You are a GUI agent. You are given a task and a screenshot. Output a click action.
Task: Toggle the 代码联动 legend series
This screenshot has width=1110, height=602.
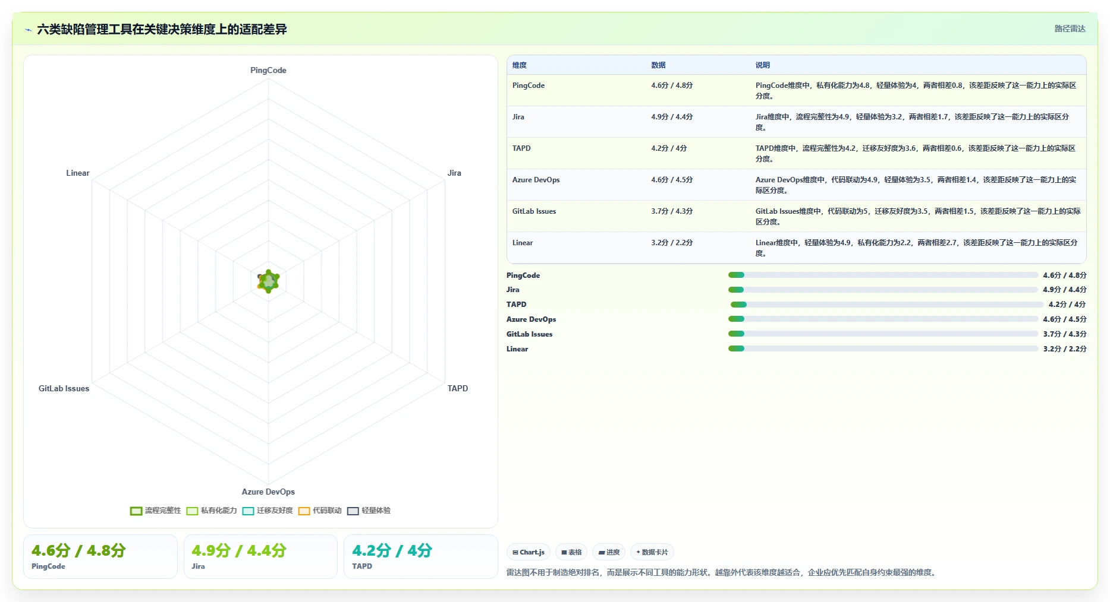tap(320, 511)
